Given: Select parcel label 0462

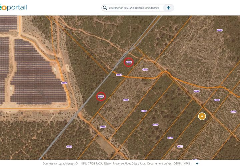Looking at the screenshot, I should click(x=129, y=62).
